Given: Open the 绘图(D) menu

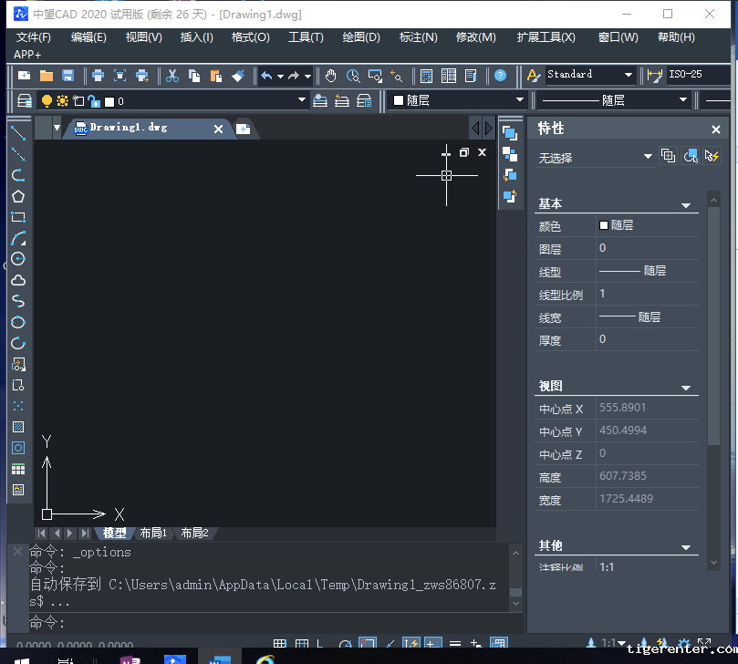Looking at the screenshot, I should 360,37.
